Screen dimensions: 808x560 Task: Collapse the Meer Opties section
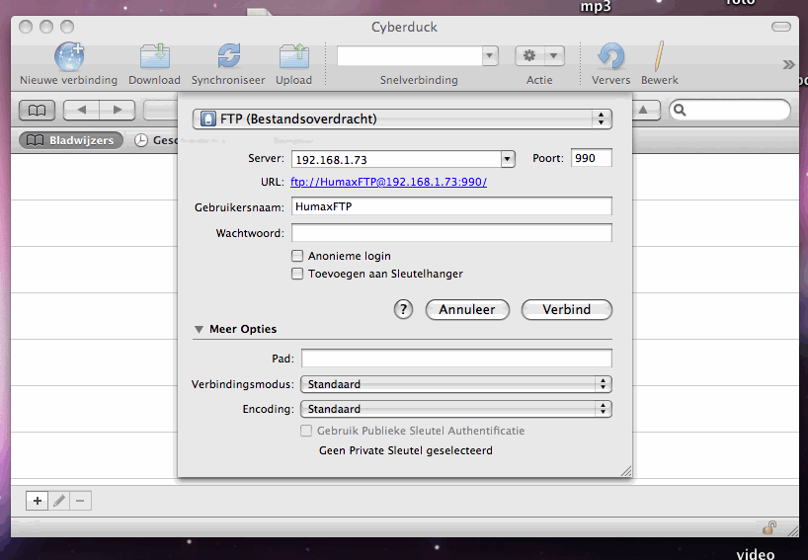pos(199,329)
